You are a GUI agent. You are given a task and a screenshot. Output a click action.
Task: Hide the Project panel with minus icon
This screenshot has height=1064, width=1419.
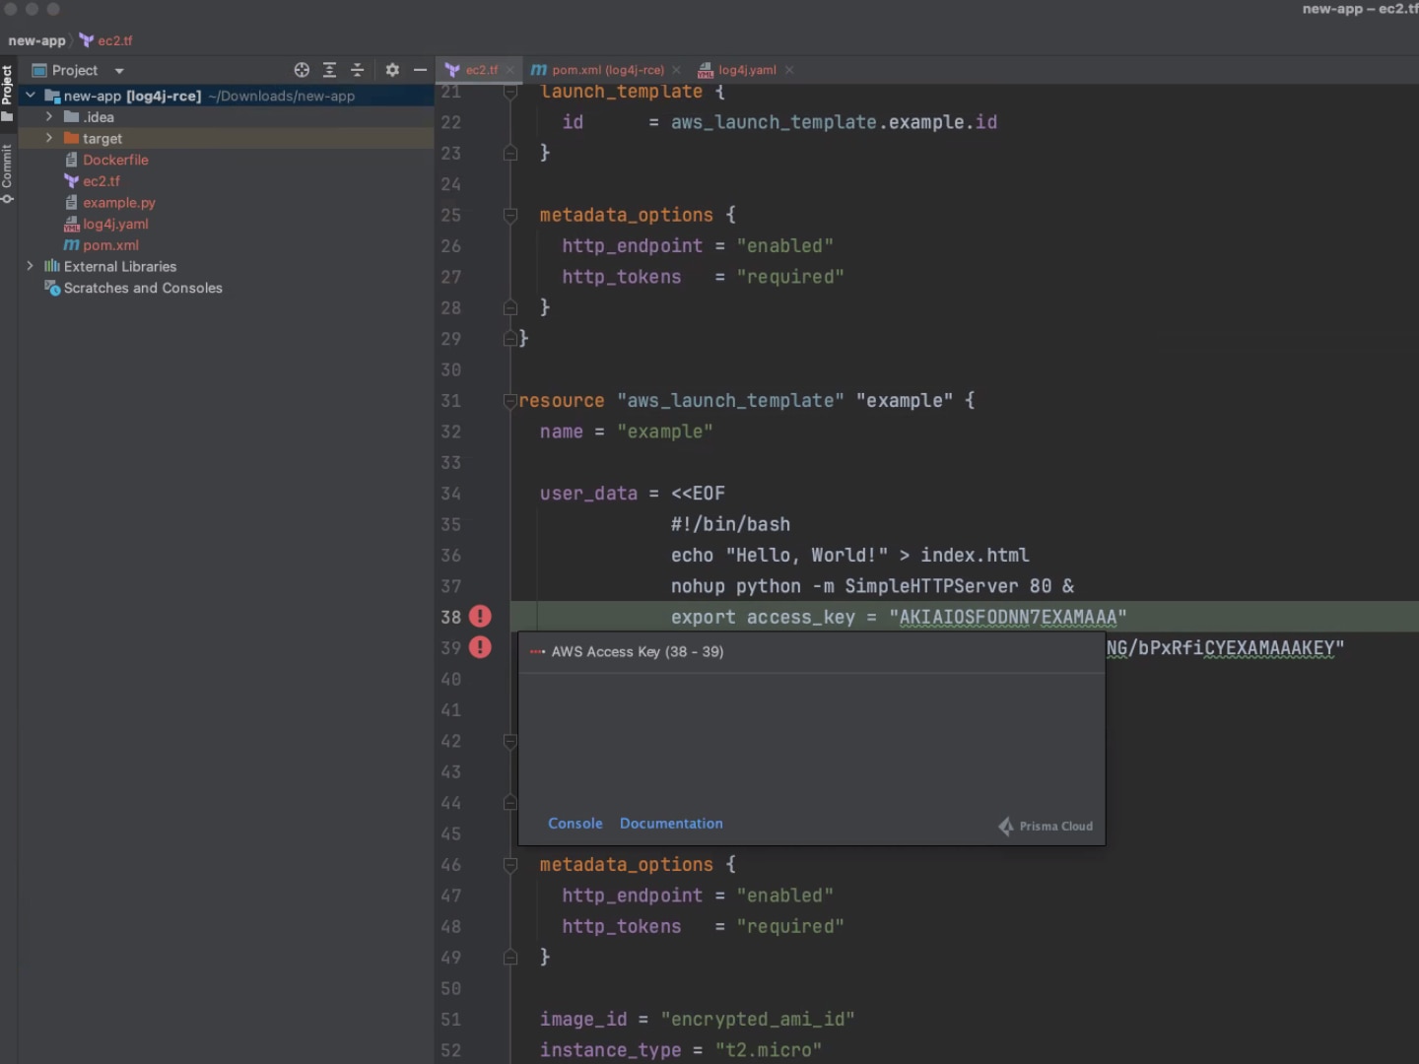pos(420,70)
